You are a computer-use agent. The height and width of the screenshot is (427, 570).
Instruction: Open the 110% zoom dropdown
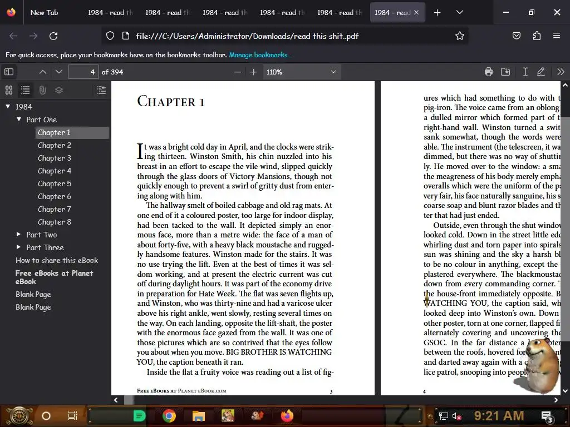click(301, 72)
